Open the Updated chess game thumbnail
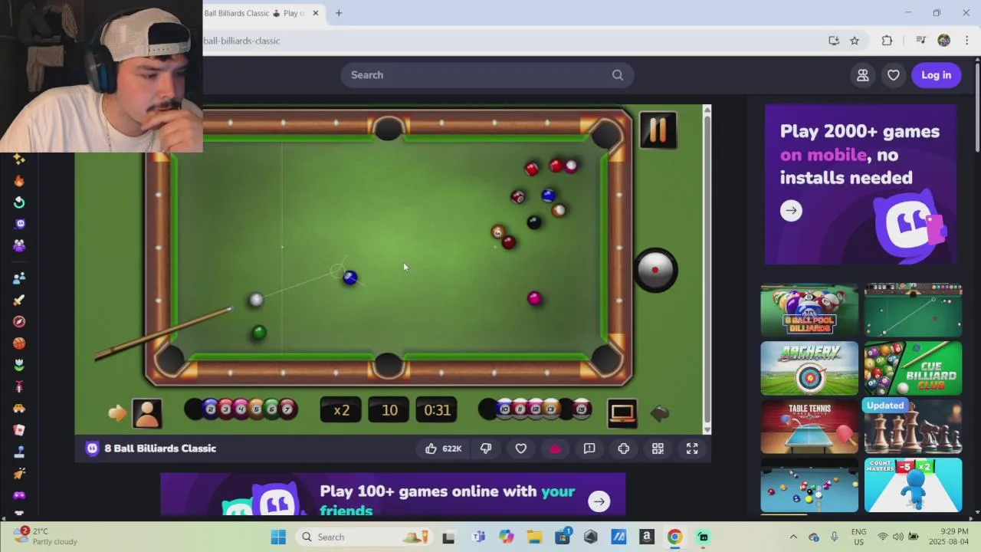The width and height of the screenshot is (981, 552). [x=913, y=426]
